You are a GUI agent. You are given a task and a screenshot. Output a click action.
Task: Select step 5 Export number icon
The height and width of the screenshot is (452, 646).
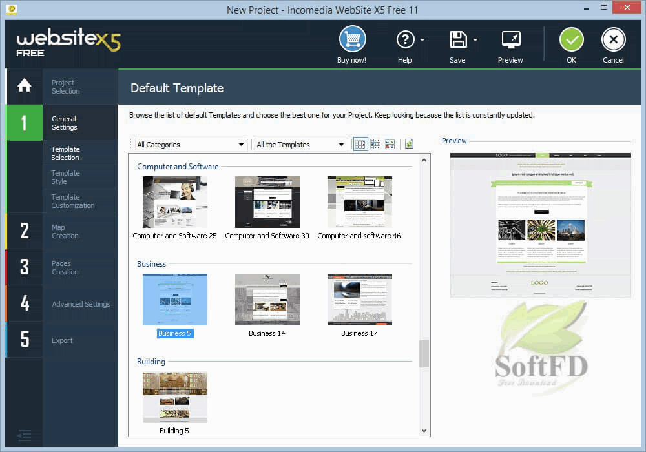pos(25,340)
